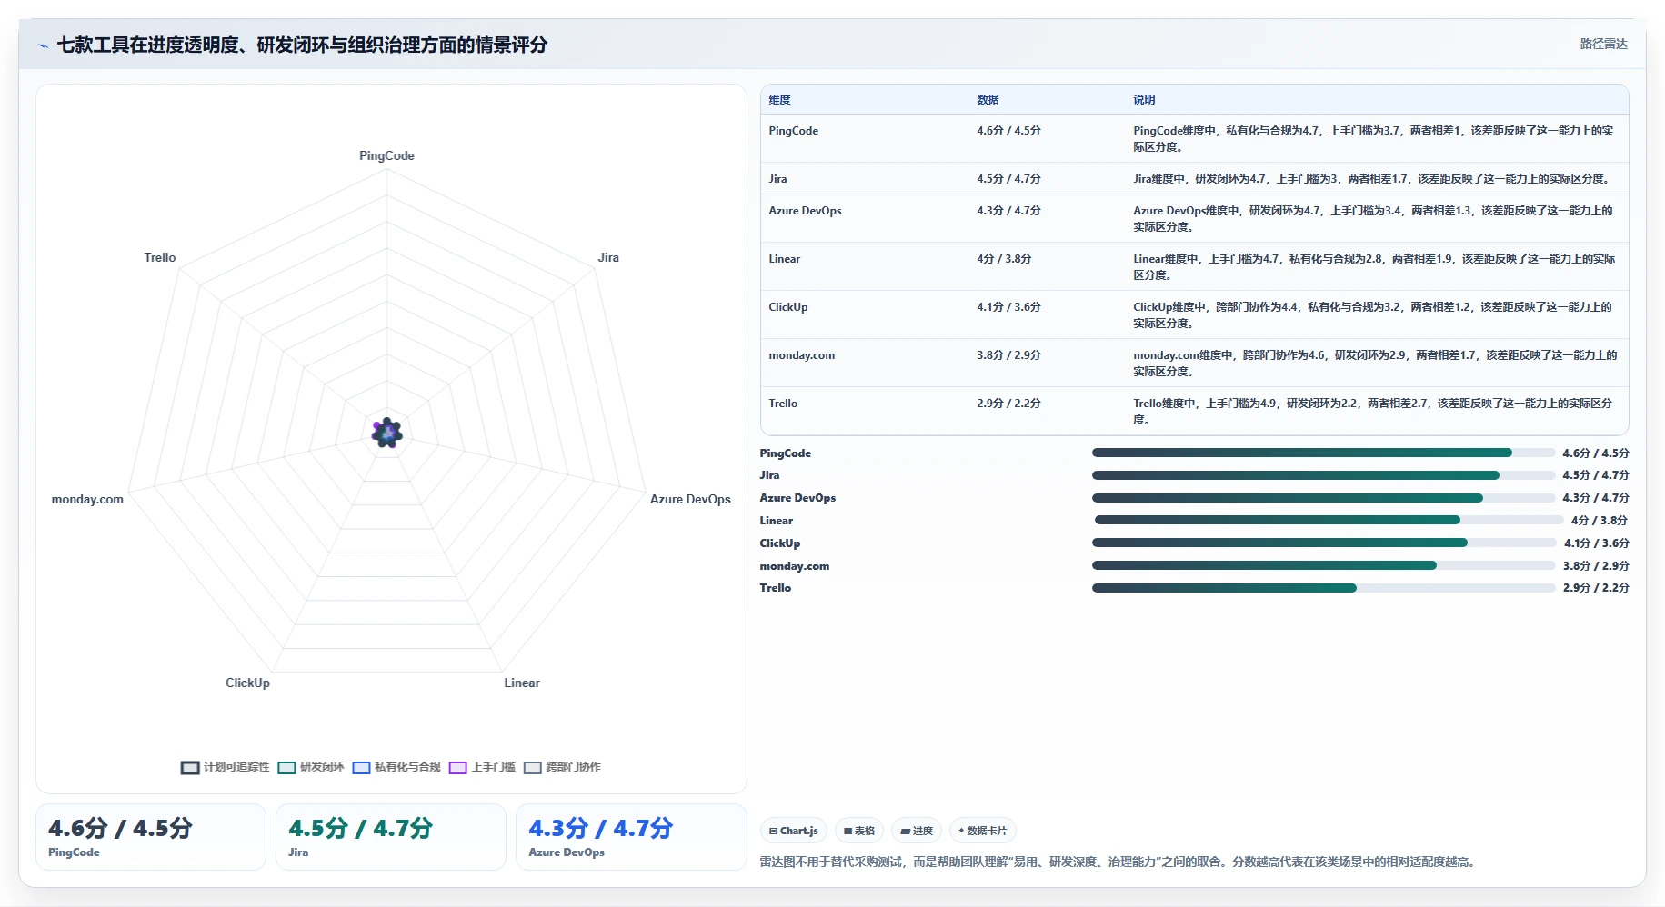Click the Jira axis label on radar chart
This screenshot has height=907, width=1665.
[x=608, y=258]
